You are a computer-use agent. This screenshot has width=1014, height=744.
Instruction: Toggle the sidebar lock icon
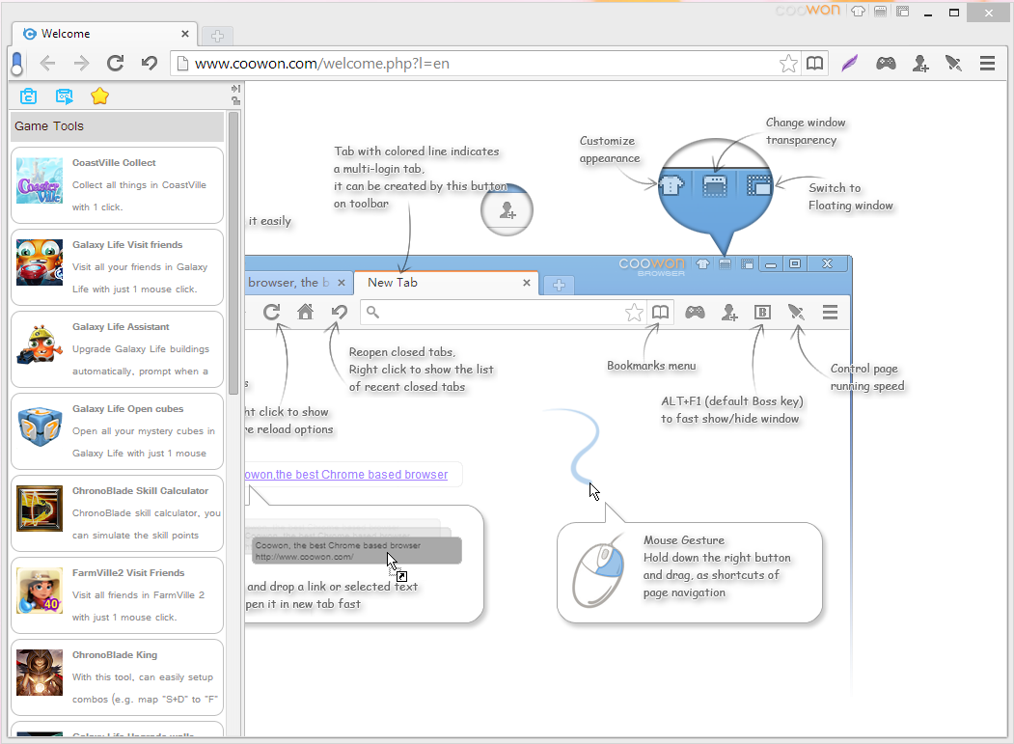[x=236, y=100]
